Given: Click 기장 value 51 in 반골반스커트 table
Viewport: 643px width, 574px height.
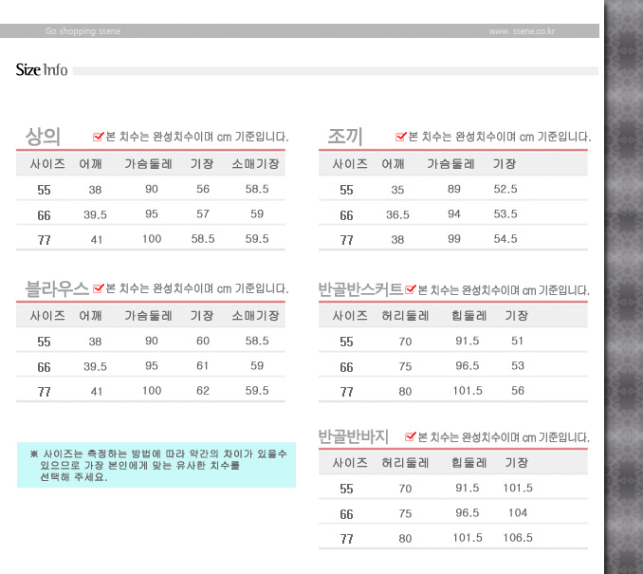Looking at the screenshot, I should click(x=518, y=341).
